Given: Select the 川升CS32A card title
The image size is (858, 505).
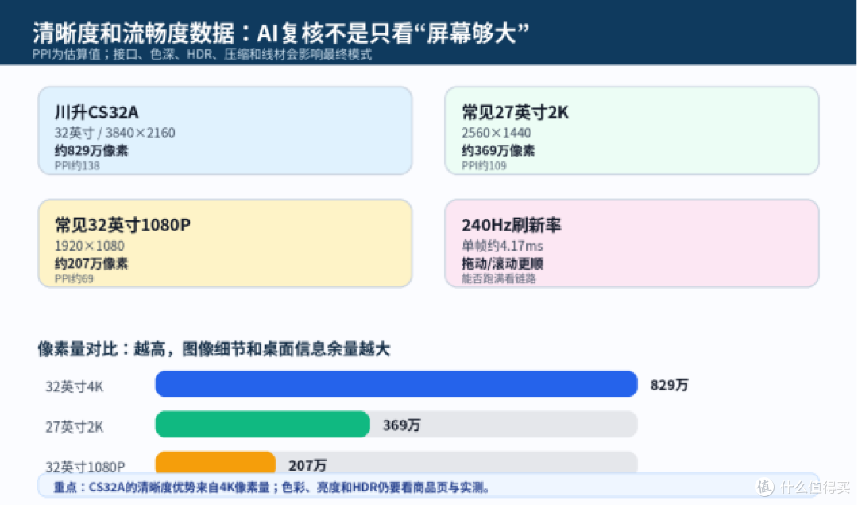Looking at the screenshot, I should click(x=96, y=112).
